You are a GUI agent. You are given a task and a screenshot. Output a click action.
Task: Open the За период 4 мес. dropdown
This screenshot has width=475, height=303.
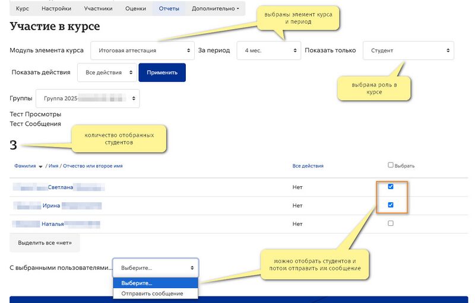pyautogui.click(x=269, y=50)
